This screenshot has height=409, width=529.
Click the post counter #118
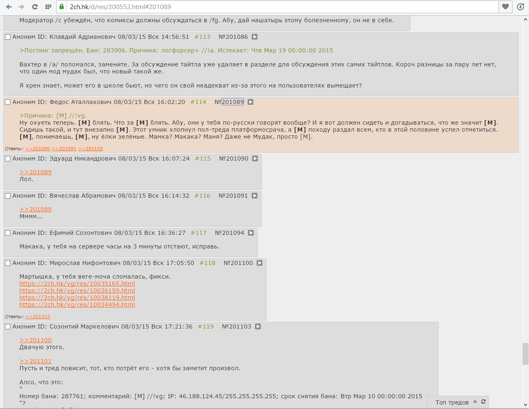tap(207, 263)
